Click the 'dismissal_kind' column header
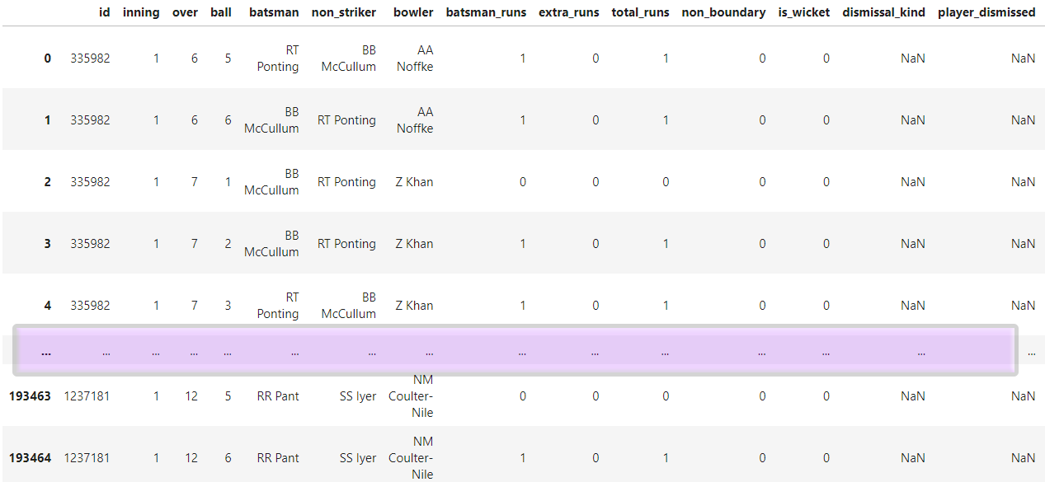 [883, 12]
